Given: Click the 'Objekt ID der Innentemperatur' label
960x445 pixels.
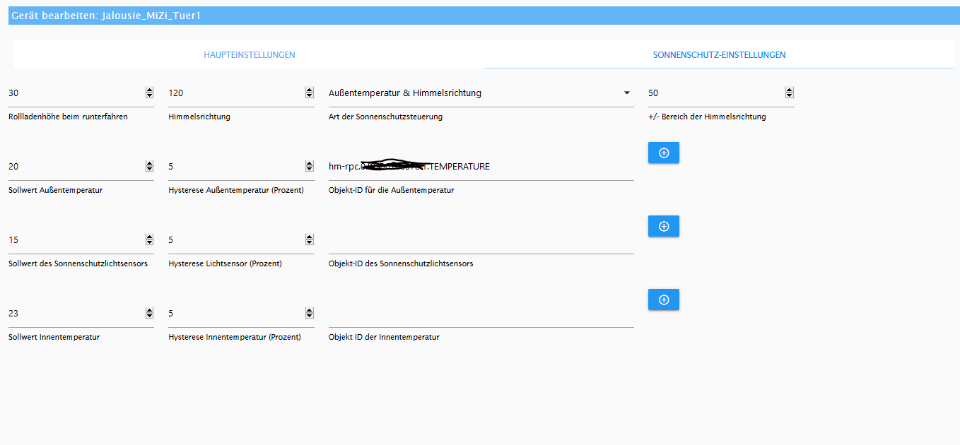Looking at the screenshot, I should (384, 337).
